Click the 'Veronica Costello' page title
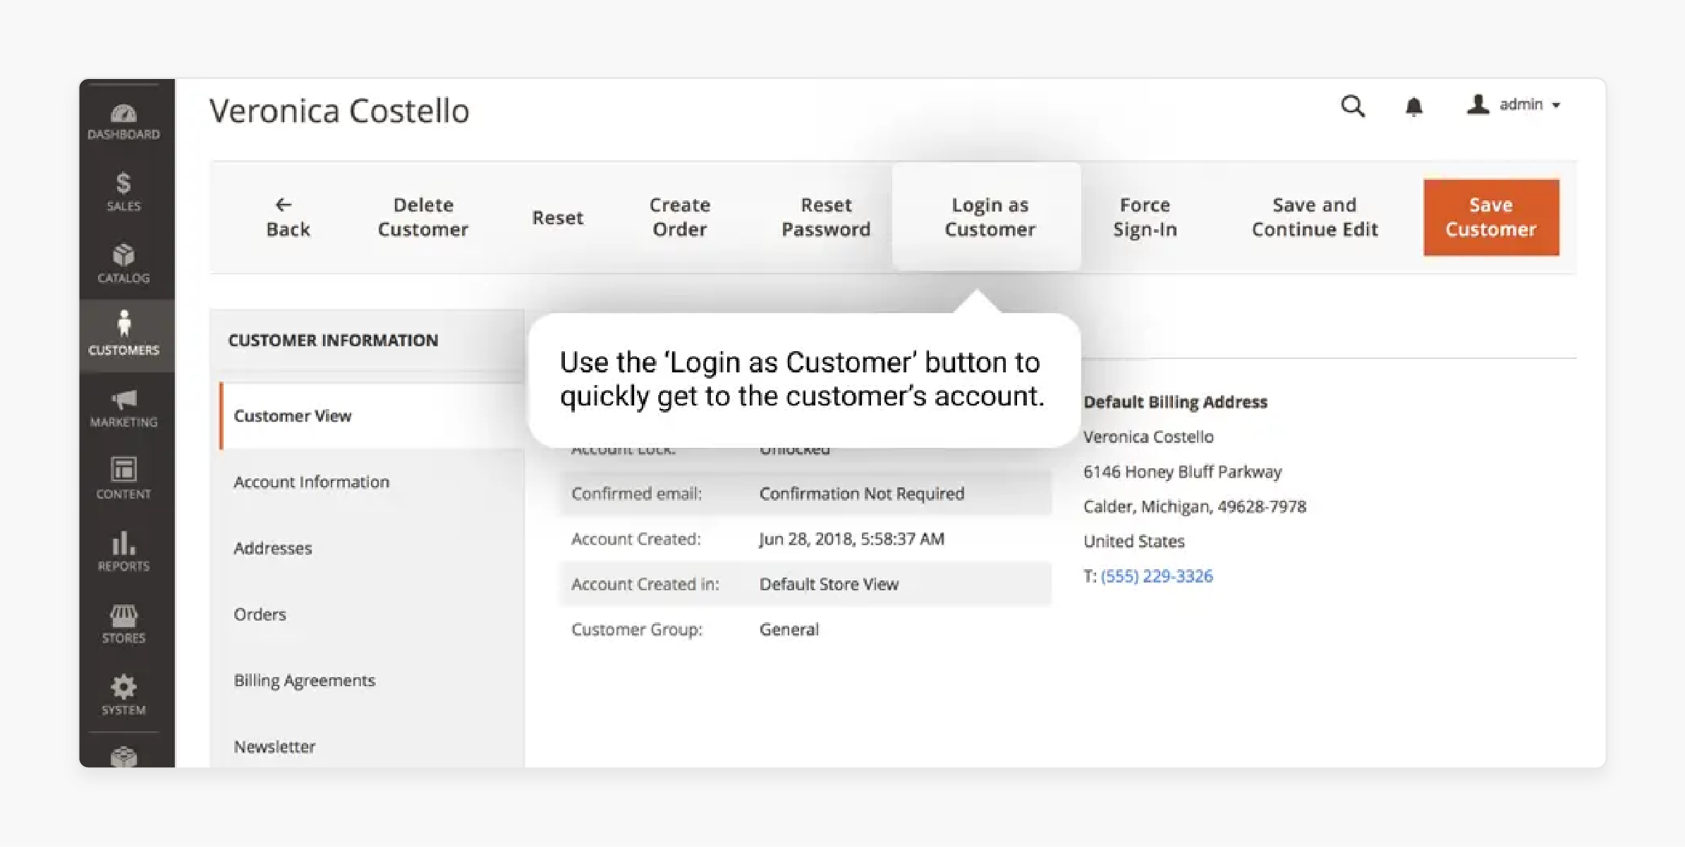Viewport: 1685px width, 847px height. (339, 111)
